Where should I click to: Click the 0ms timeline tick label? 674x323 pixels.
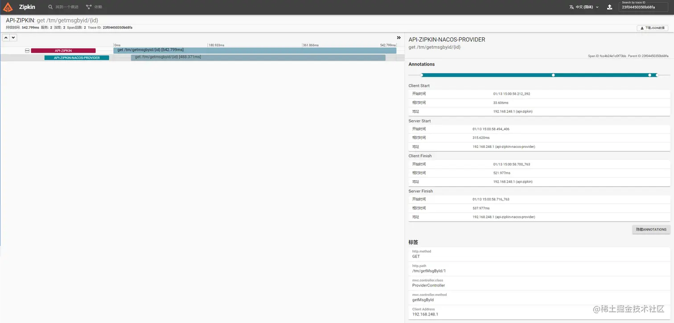tap(117, 45)
